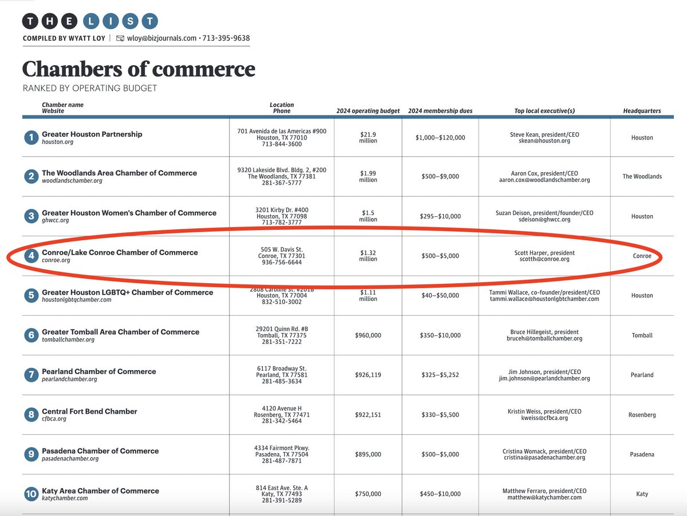Click the $926,119 budget value

pyautogui.click(x=368, y=375)
